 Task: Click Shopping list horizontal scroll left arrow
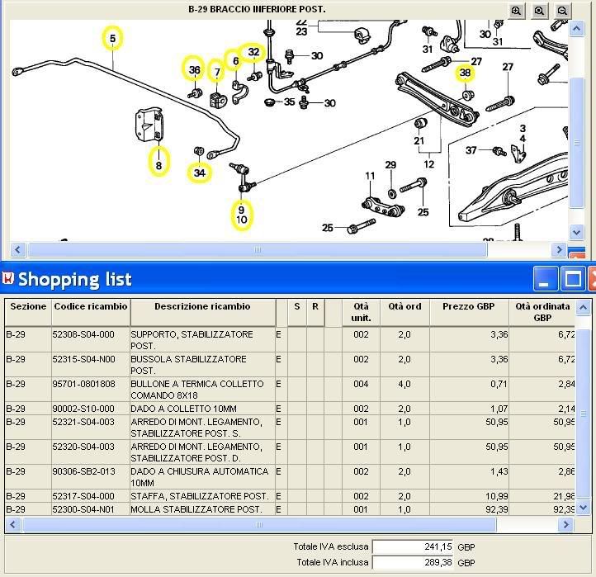coord(12,525)
